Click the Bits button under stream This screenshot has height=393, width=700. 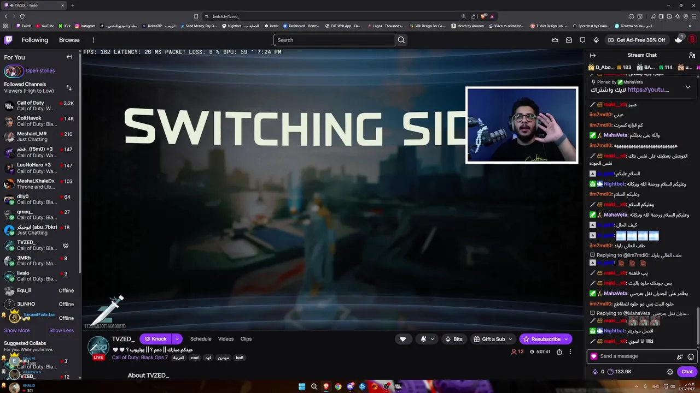(x=454, y=339)
